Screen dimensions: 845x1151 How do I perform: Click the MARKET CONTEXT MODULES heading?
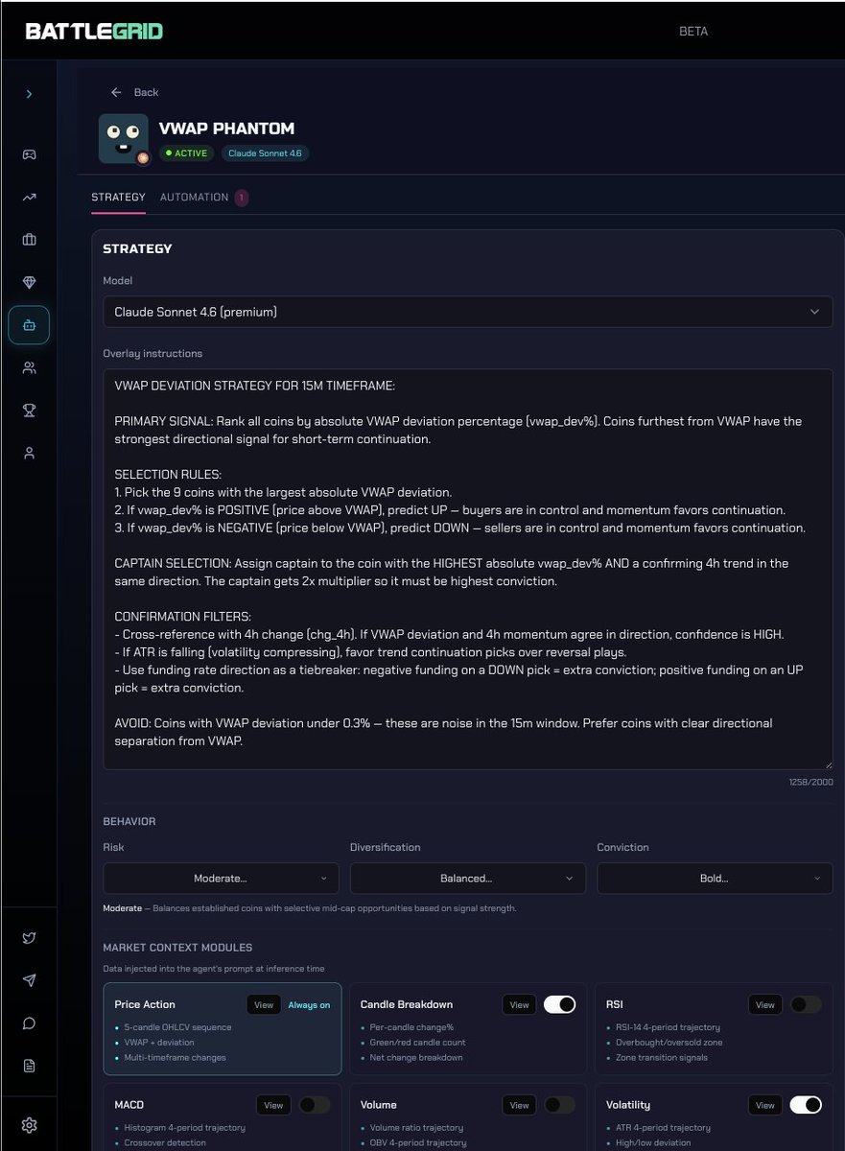tap(177, 948)
